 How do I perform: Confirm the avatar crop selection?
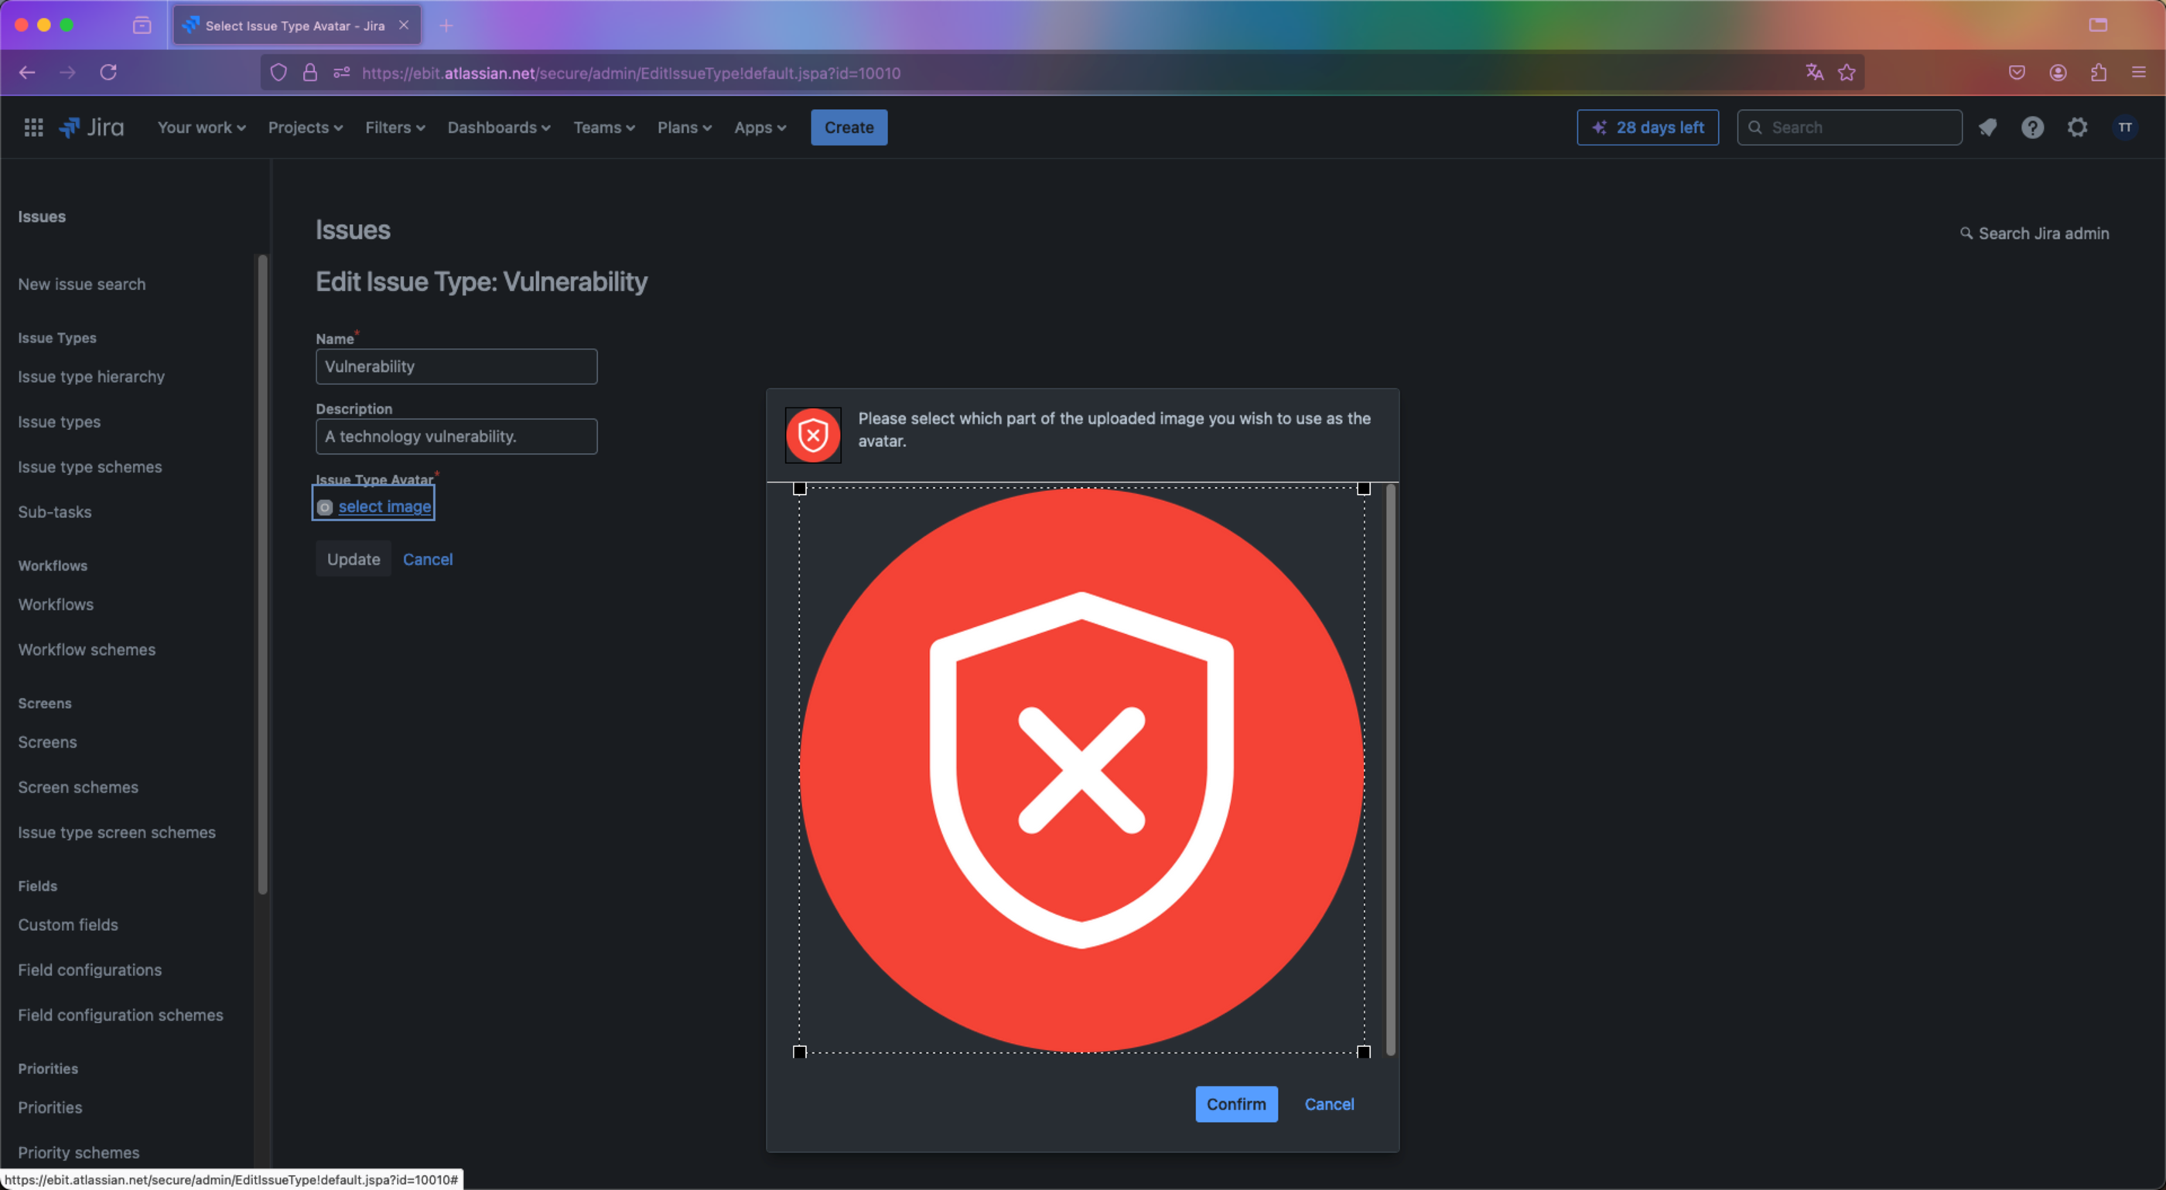1236,1103
